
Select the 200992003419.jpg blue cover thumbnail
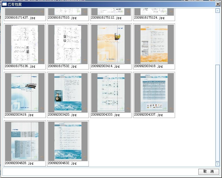point(25,93)
